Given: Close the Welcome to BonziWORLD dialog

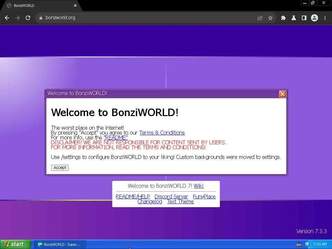Looking at the screenshot, I should pyautogui.click(x=282, y=94).
